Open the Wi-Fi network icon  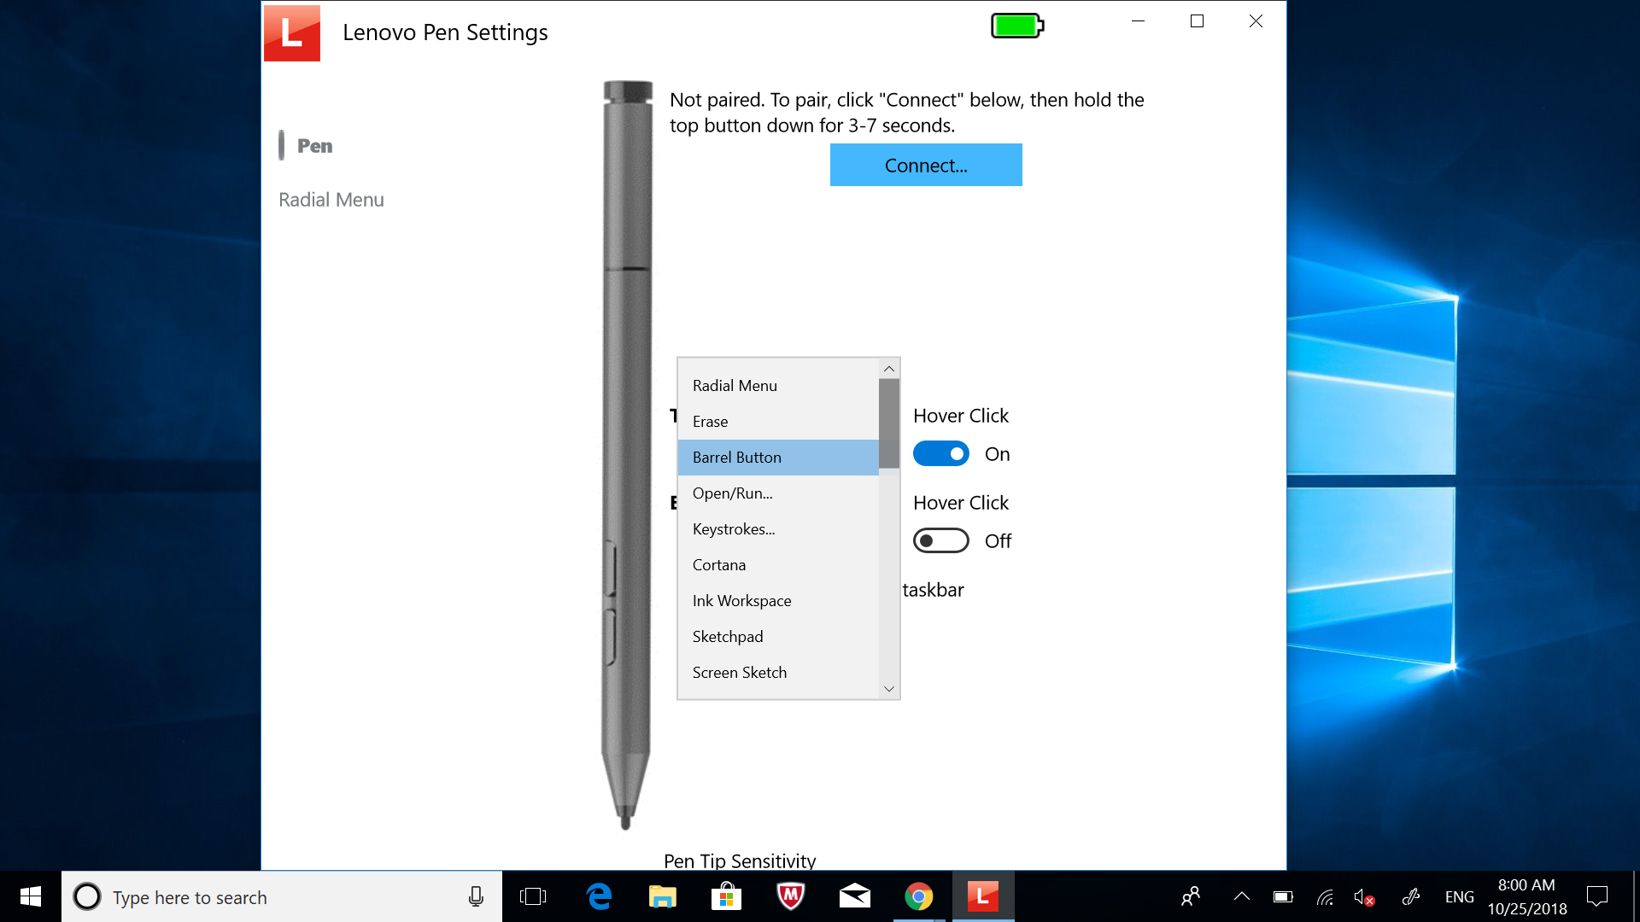tap(1325, 896)
